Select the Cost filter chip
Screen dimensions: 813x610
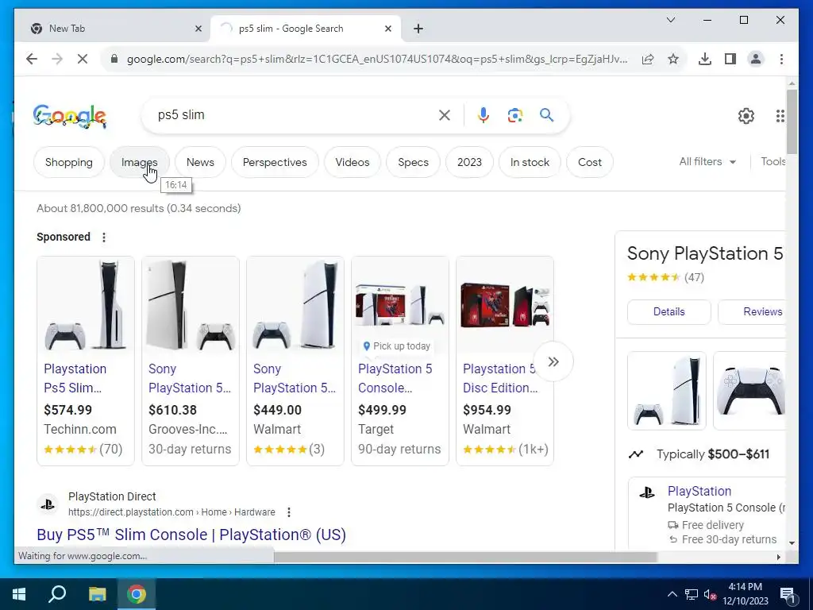click(590, 162)
